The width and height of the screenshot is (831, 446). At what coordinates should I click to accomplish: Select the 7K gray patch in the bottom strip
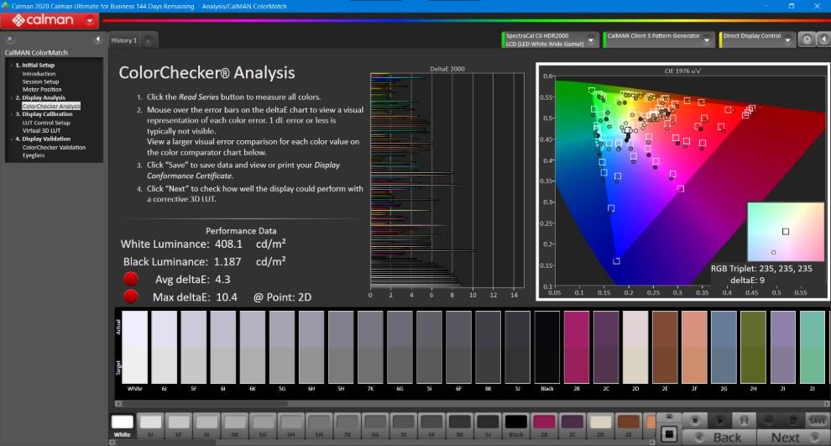[348, 425]
